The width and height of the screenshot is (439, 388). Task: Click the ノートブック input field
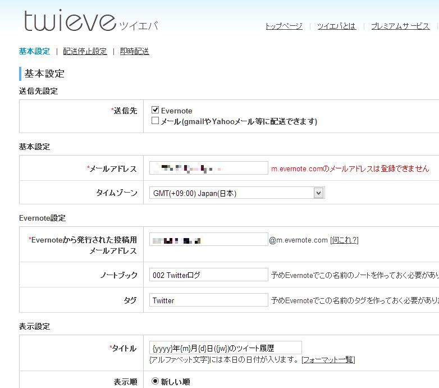point(209,275)
